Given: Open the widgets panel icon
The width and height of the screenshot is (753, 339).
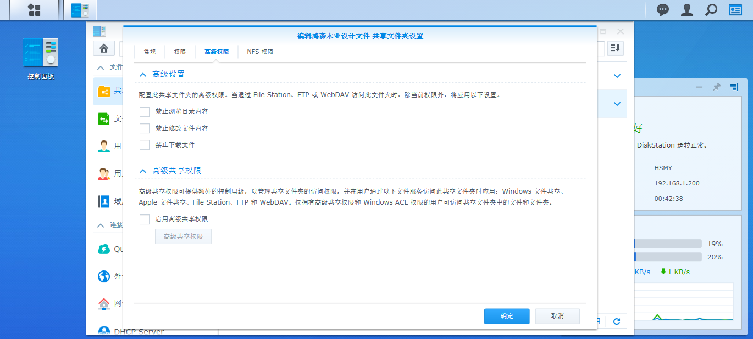Looking at the screenshot, I should pyautogui.click(x=735, y=10).
